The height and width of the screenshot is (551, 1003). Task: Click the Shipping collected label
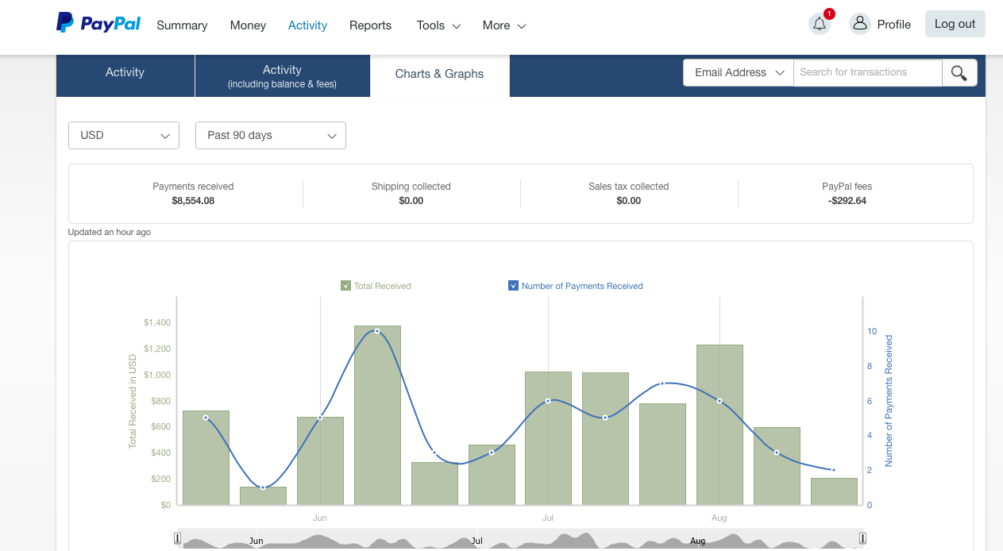[411, 187]
